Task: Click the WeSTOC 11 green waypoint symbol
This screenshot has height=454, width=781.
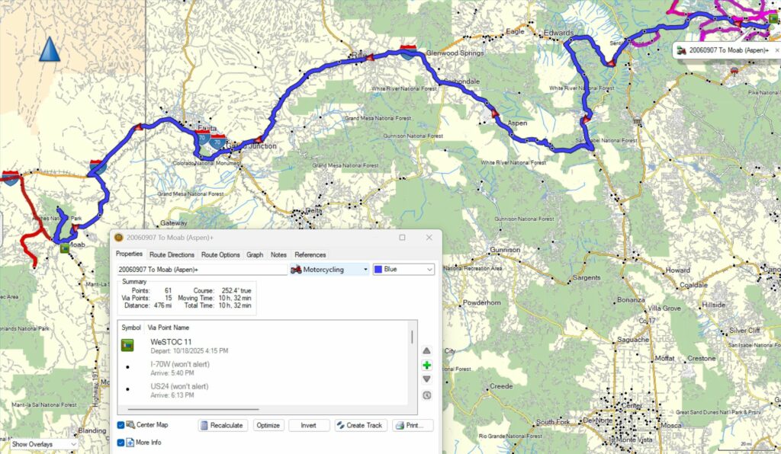Action: 128,346
